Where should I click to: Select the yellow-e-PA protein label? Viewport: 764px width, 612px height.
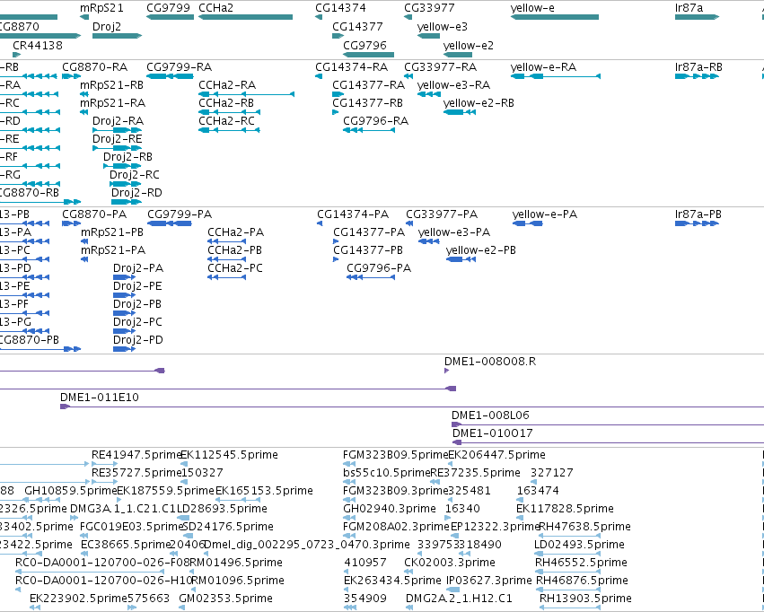point(545,214)
